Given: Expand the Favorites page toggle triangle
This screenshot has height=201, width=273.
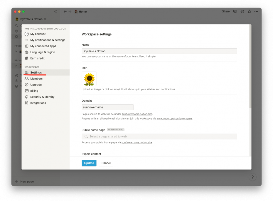Looking at the screenshot, I should pyautogui.click(x=16, y=52).
